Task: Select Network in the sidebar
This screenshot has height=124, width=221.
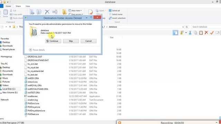Action: (x=4, y=100)
